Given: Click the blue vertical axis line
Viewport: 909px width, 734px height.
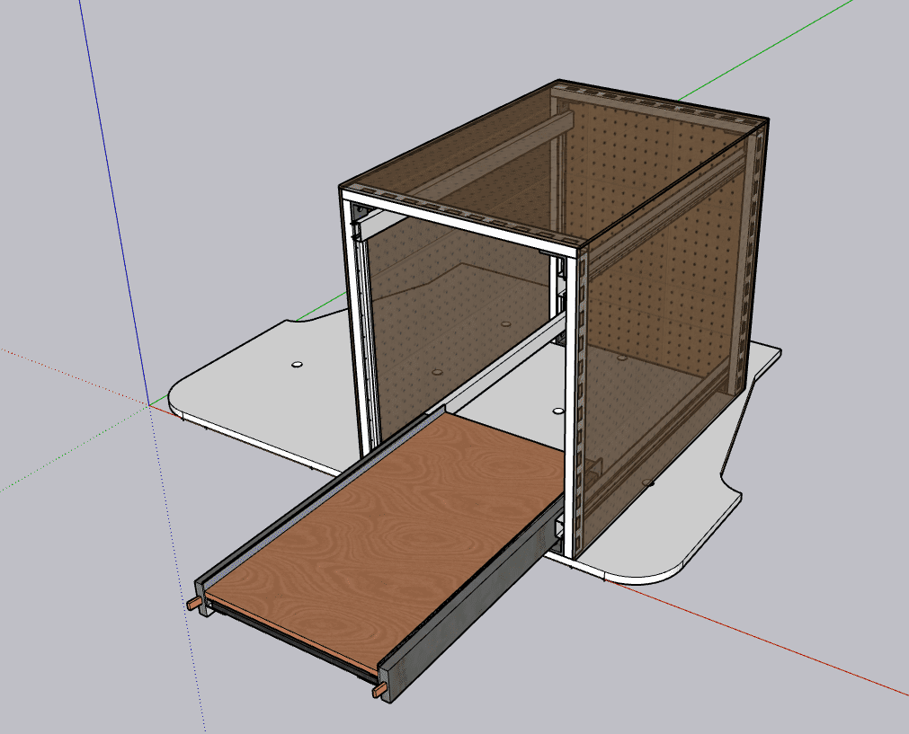Looking at the screenshot, I should [114, 203].
